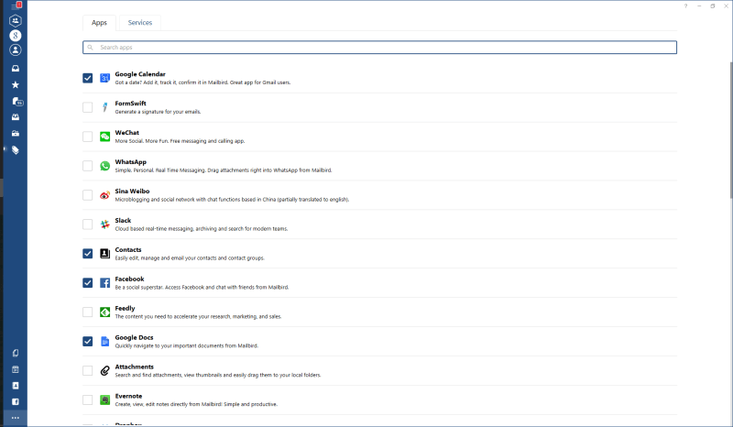
Task: Click the Feedly title text
Action: point(125,308)
